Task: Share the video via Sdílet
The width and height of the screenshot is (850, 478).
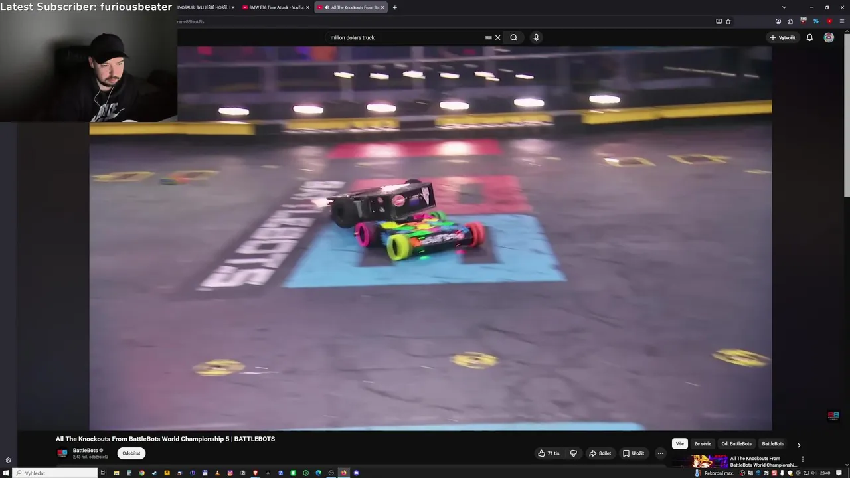Action: pos(600,453)
